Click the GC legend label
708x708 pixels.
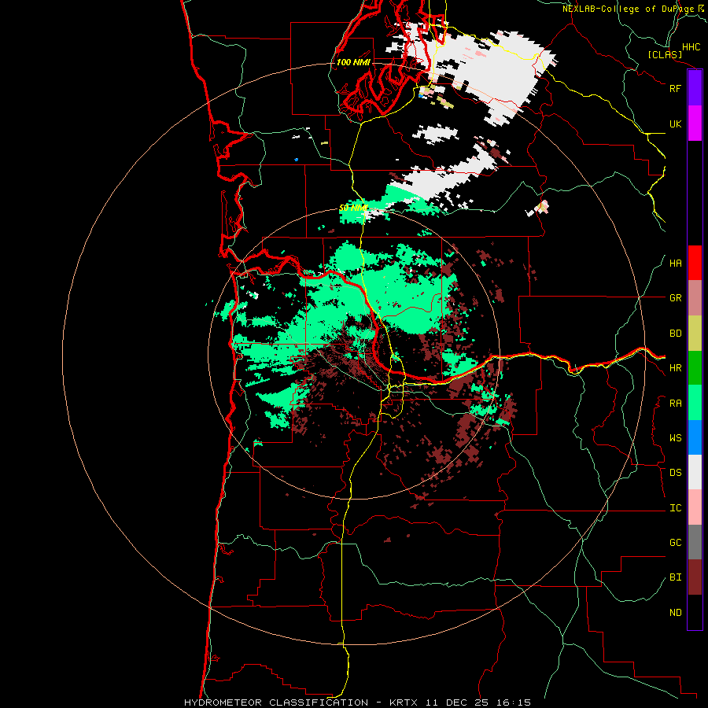pos(675,543)
